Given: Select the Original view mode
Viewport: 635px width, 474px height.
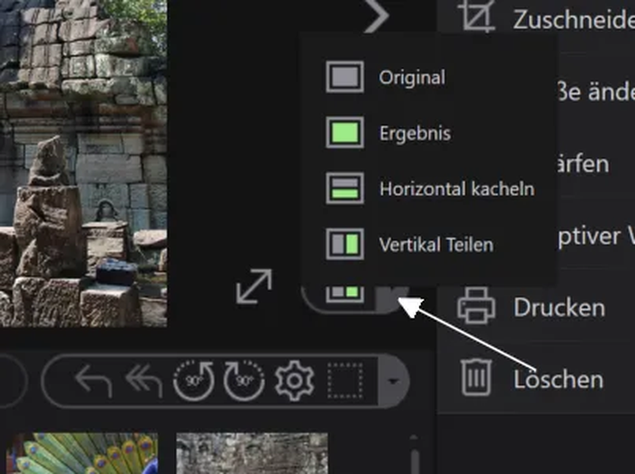Looking at the screenshot, I should pyautogui.click(x=428, y=77).
